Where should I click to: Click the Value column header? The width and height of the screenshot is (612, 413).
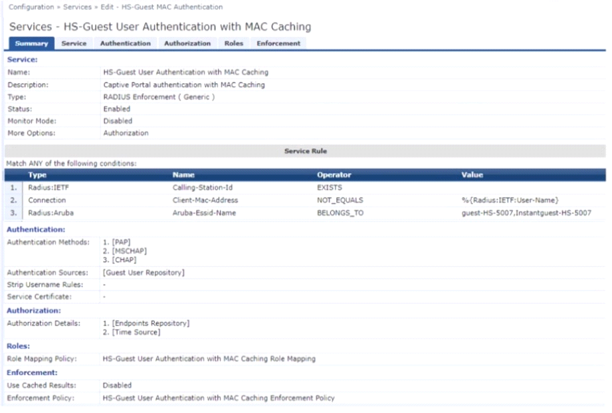(x=472, y=175)
